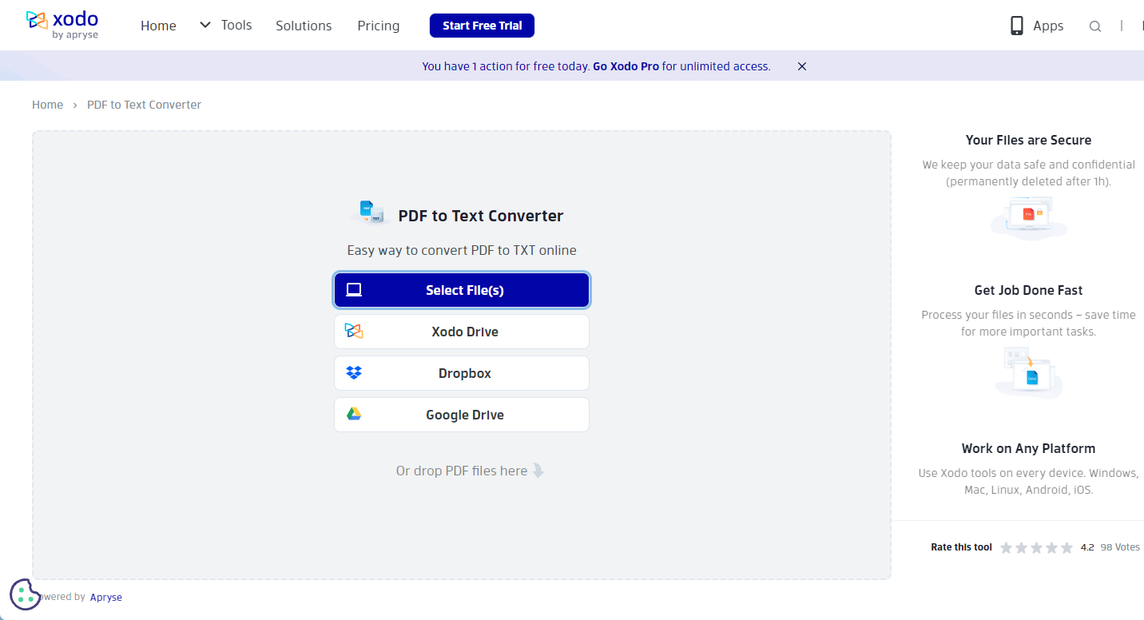The height and width of the screenshot is (620, 1144).
Task: Click the Select File(s) button
Action: tap(462, 290)
